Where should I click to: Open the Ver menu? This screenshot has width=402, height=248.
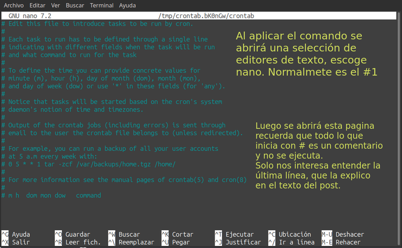pyautogui.click(x=55, y=5)
